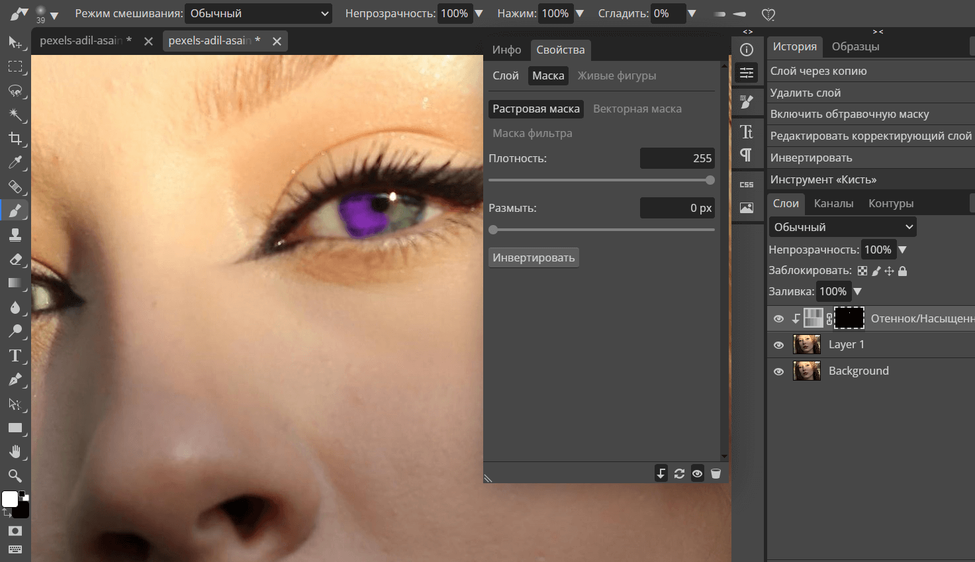Select the Zoom tool
Image resolution: width=975 pixels, height=562 pixels.
[x=15, y=475]
